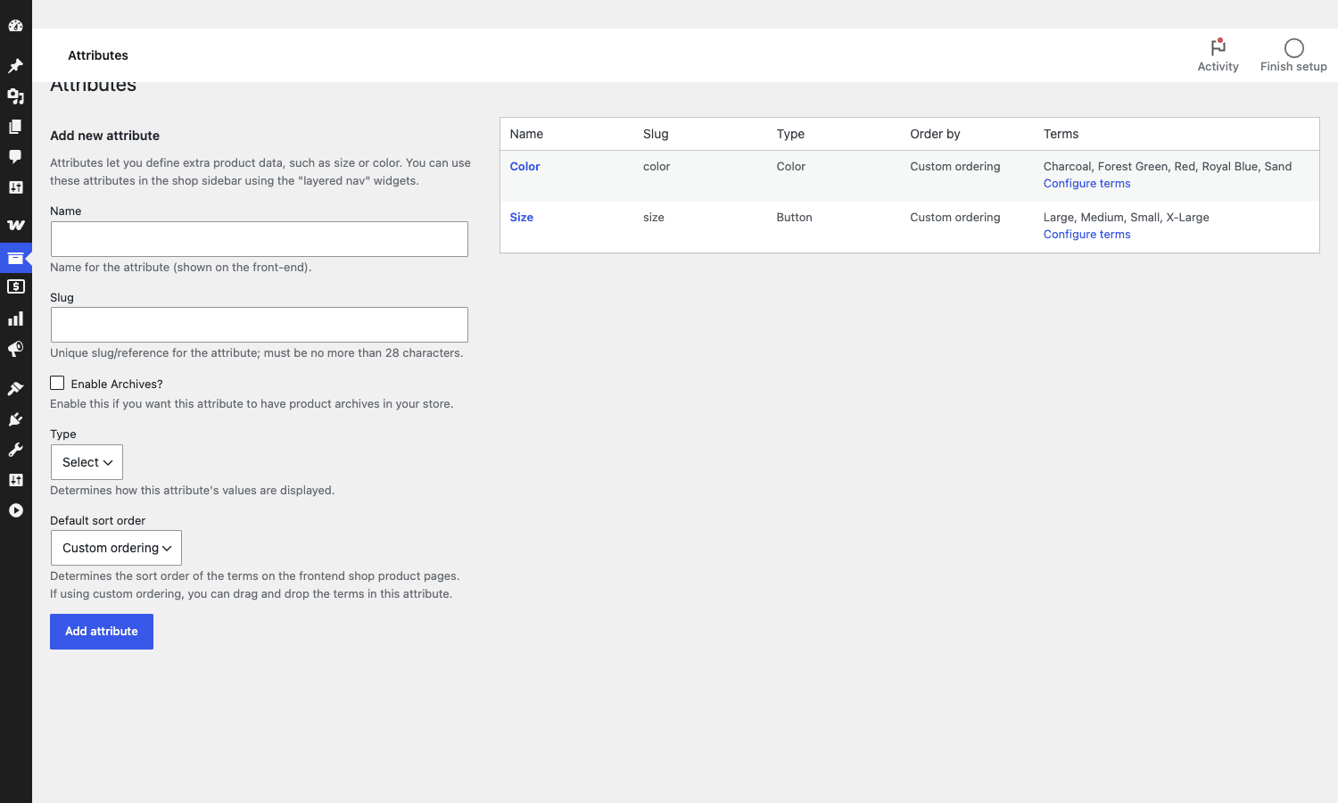Open the Pages icon in sidebar

[15, 127]
